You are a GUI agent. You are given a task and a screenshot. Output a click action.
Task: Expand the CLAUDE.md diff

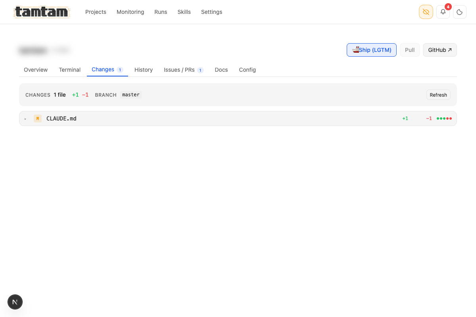coord(25,118)
